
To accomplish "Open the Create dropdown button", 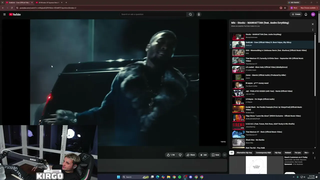I will coord(296,14).
